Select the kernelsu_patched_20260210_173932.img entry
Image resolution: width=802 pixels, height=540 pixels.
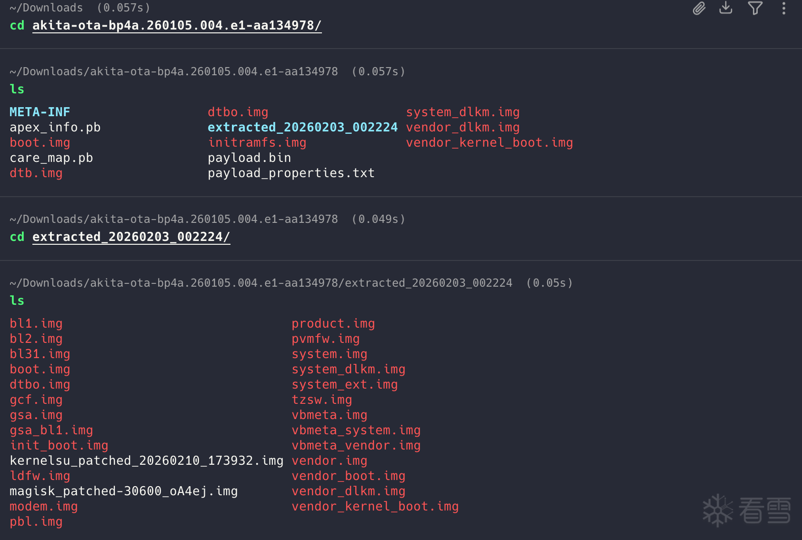point(146,460)
